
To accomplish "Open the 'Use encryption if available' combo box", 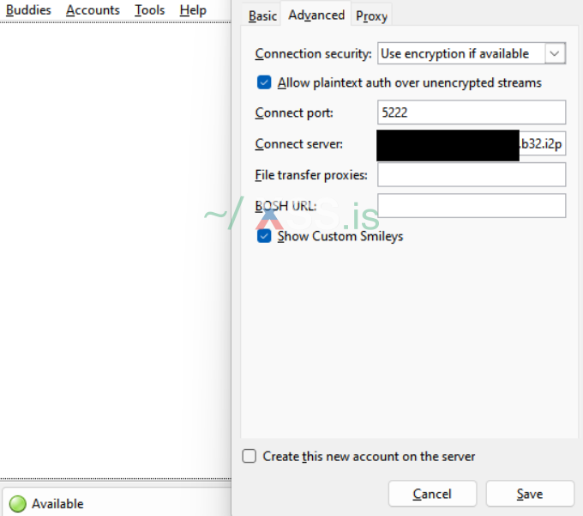I will pyautogui.click(x=460, y=53).
